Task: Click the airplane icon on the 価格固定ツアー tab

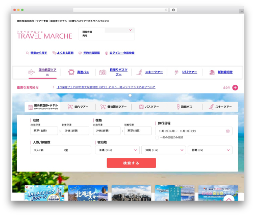Action: tap(103, 107)
